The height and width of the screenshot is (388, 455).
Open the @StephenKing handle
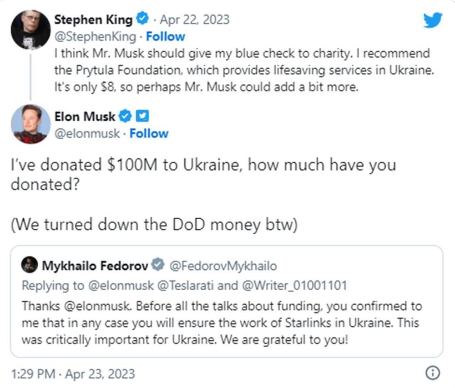(95, 36)
